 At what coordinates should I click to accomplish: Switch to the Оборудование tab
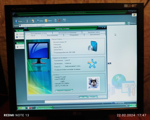[x=74, y=35]
